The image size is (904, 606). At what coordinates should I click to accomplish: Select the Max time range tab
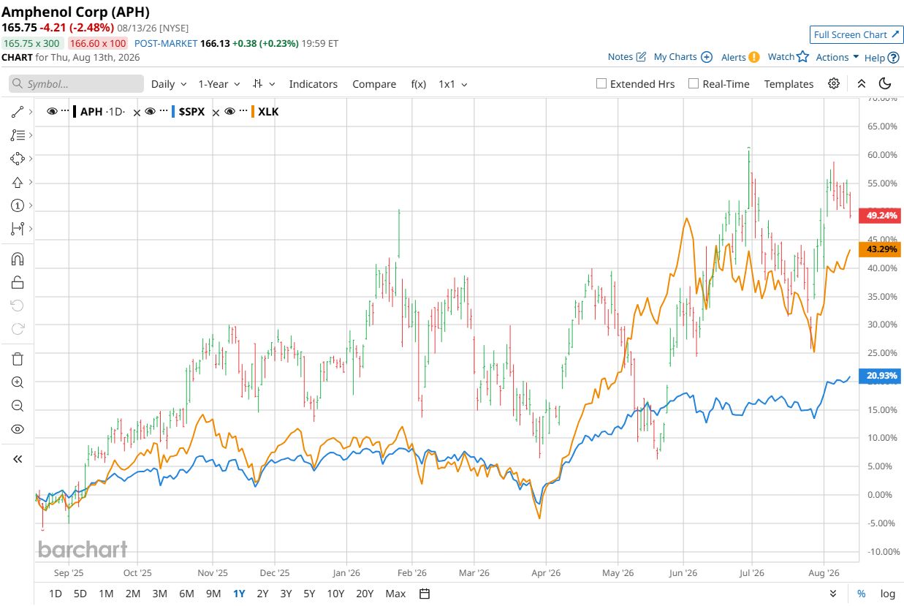pyautogui.click(x=395, y=594)
